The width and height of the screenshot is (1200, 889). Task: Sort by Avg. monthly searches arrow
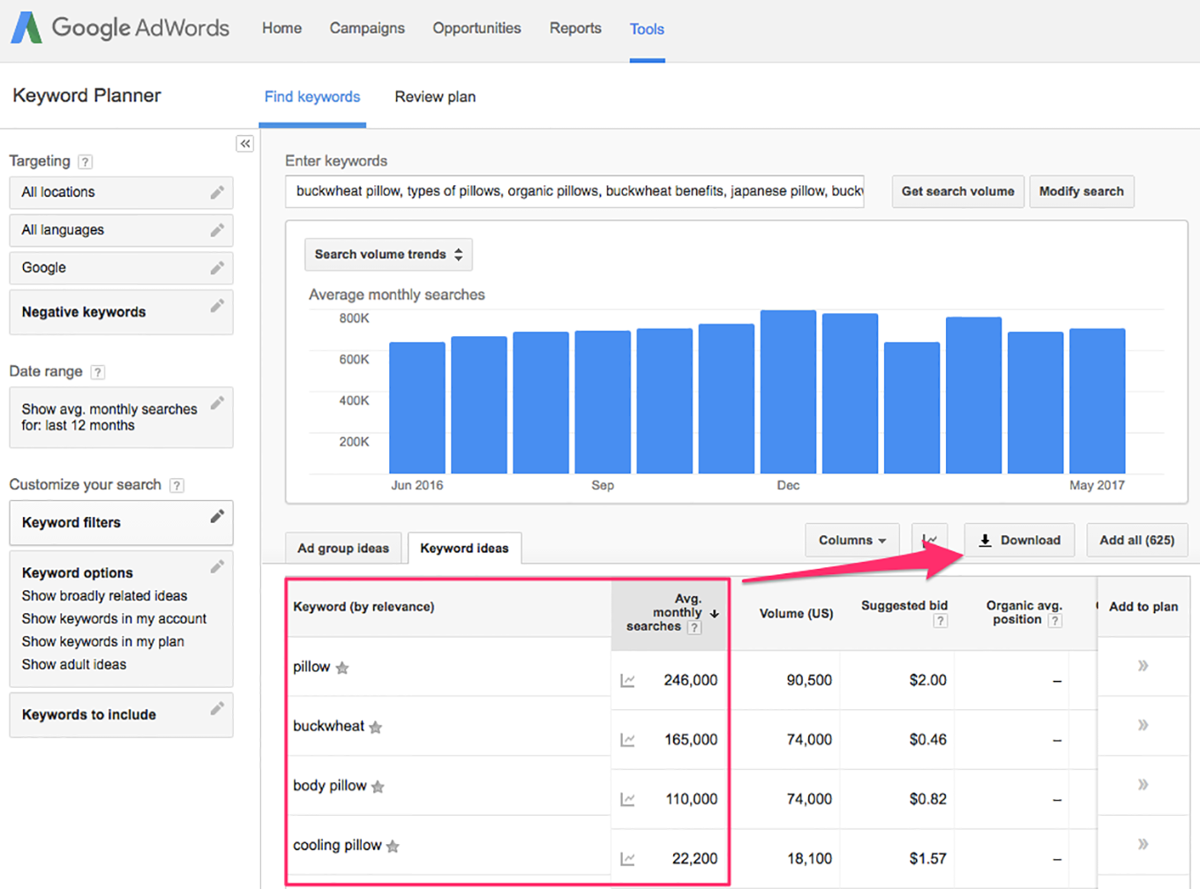pos(715,614)
